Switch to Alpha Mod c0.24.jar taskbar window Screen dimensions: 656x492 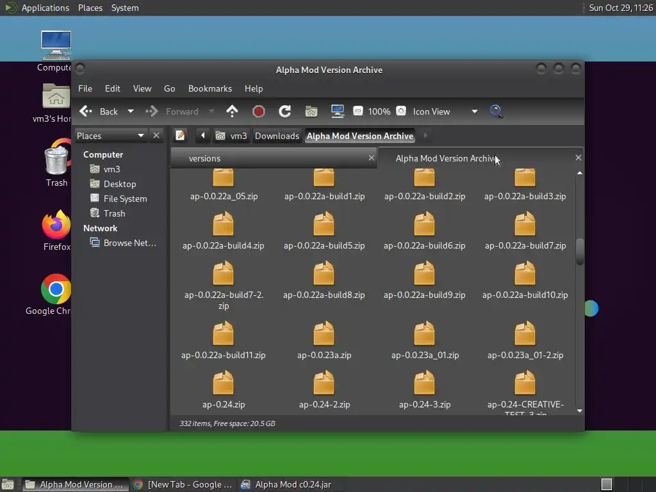click(x=286, y=484)
